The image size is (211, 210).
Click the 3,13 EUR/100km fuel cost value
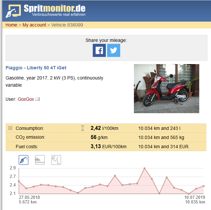coord(108,147)
